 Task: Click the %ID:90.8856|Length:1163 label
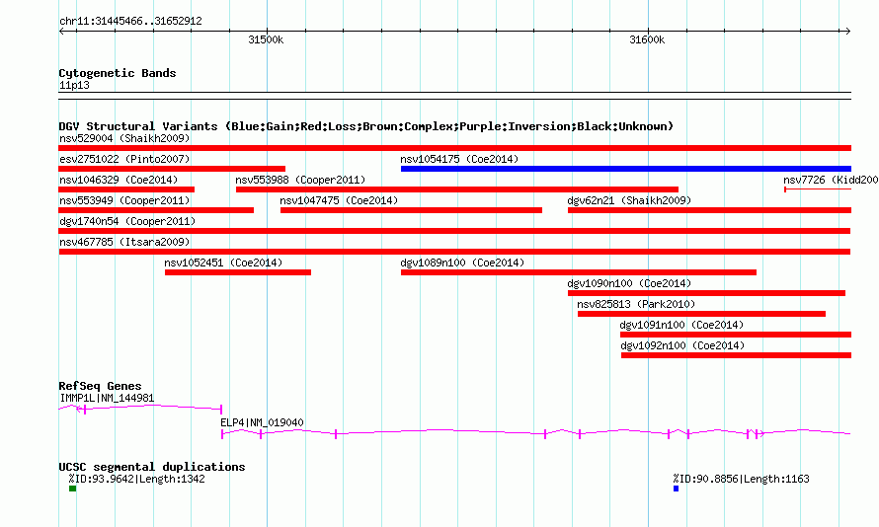pos(741,479)
